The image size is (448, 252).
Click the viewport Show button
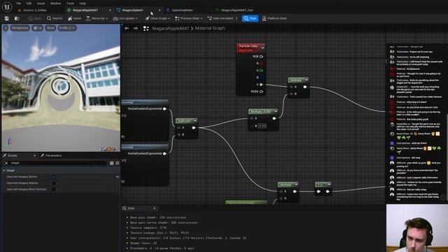pyautogui.click(x=50, y=28)
